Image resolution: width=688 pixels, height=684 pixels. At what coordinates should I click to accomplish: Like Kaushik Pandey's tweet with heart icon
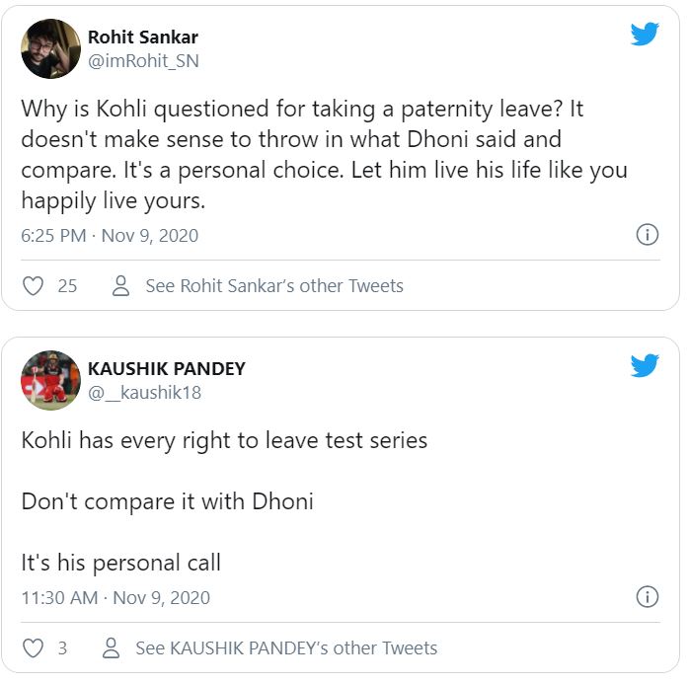tap(34, 648)
